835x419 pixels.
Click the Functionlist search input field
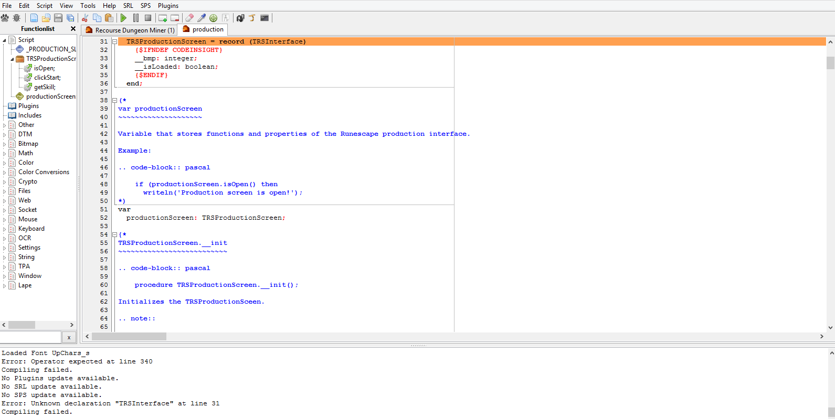[x=31, y=337]
